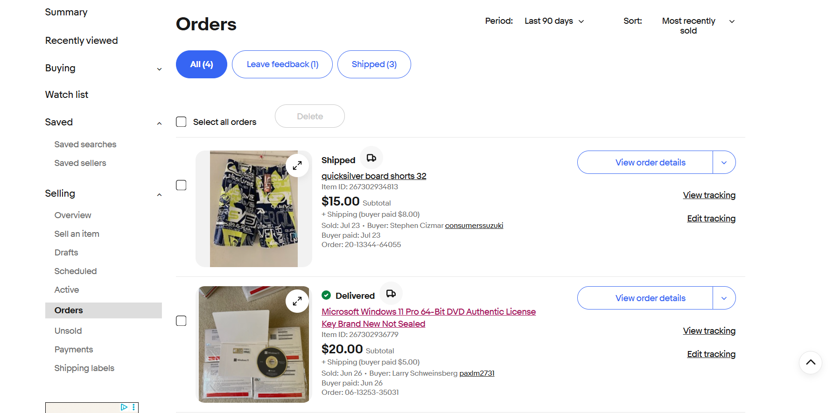Tick the checkbox for the board shorts order
The height and width of the screenshot is (413, 833).
[x=181, y=185]
